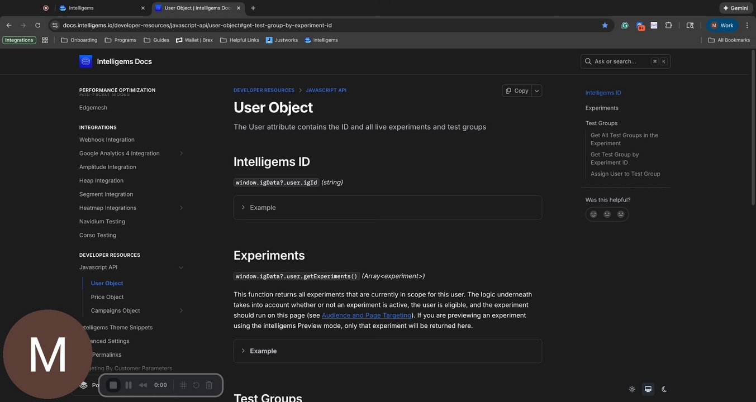Open the Chrome Extensions puzzle icon
756x402 pixels.
pyautogui.click(x=668, y=25)
